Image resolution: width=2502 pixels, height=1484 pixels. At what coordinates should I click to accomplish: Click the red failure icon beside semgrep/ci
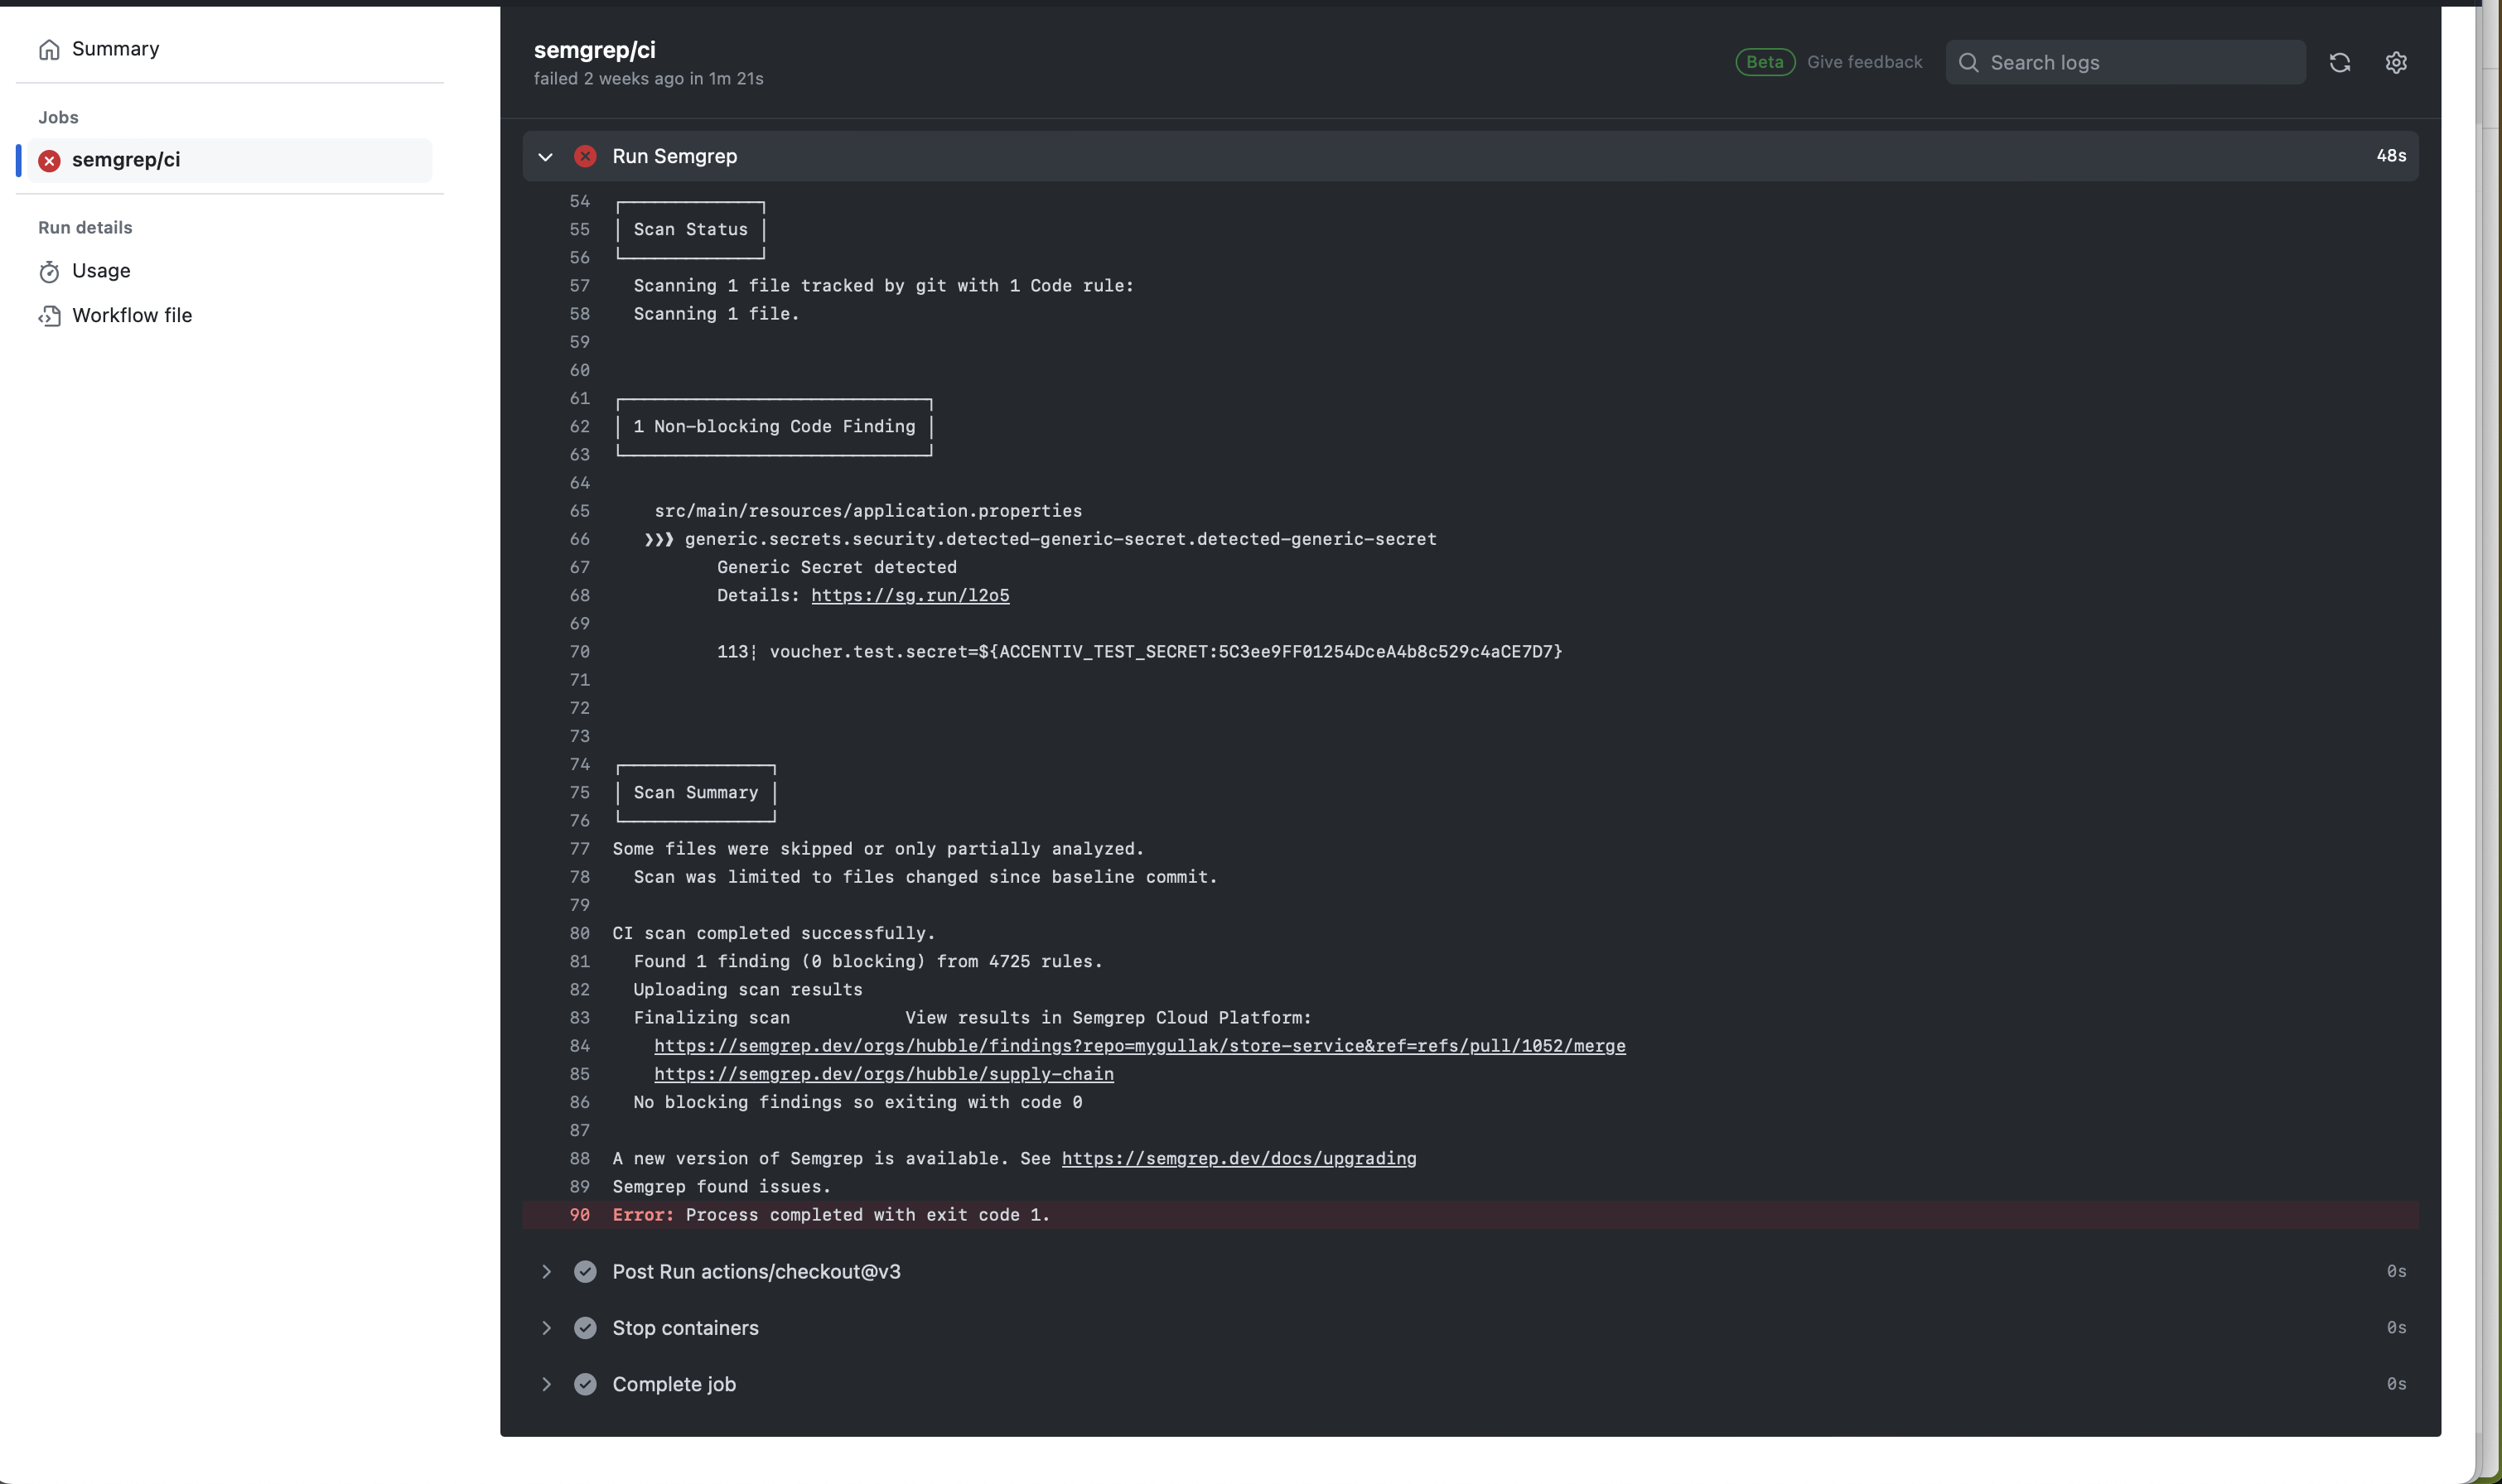tap(49, 160)
